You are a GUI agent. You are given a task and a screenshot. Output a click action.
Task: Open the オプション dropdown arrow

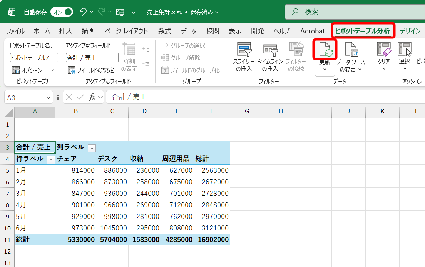(x=52, y=70)
